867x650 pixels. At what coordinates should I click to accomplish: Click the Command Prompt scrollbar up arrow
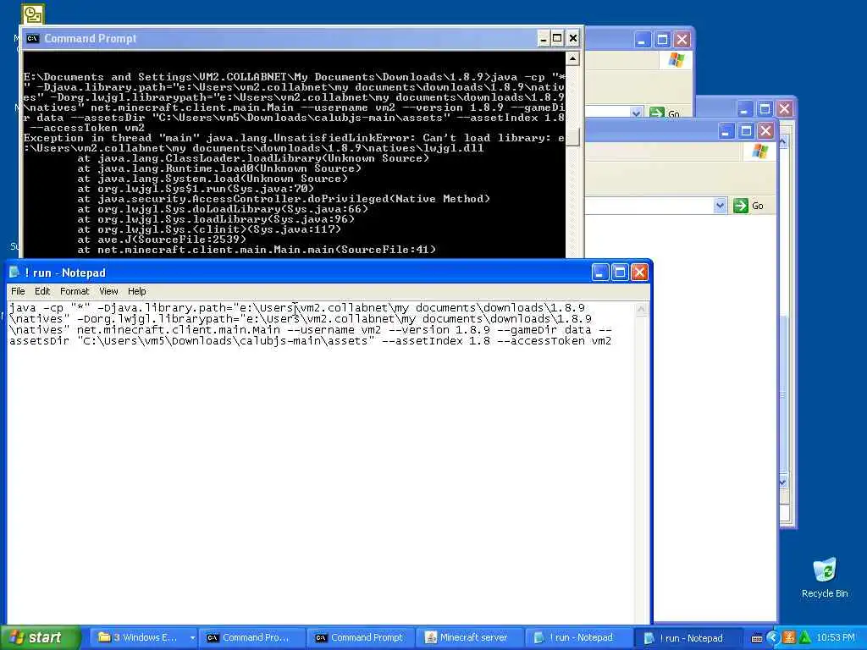[x=573, y=58]
